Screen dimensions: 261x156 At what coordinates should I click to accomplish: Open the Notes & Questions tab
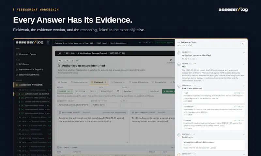(x=138, y=82)
